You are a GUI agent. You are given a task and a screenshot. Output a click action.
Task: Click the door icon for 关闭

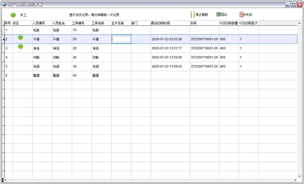pyautogui.click(x=242, y=15)
